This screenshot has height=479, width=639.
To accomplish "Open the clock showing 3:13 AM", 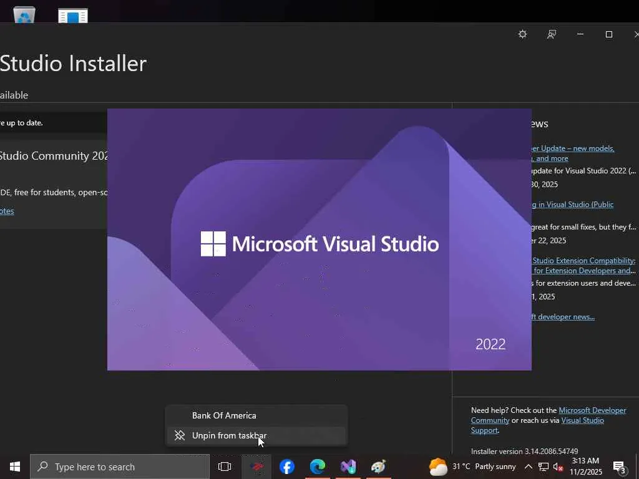I will (585, 467).
